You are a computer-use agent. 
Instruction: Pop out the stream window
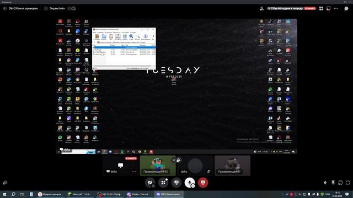tap(329, 9)
